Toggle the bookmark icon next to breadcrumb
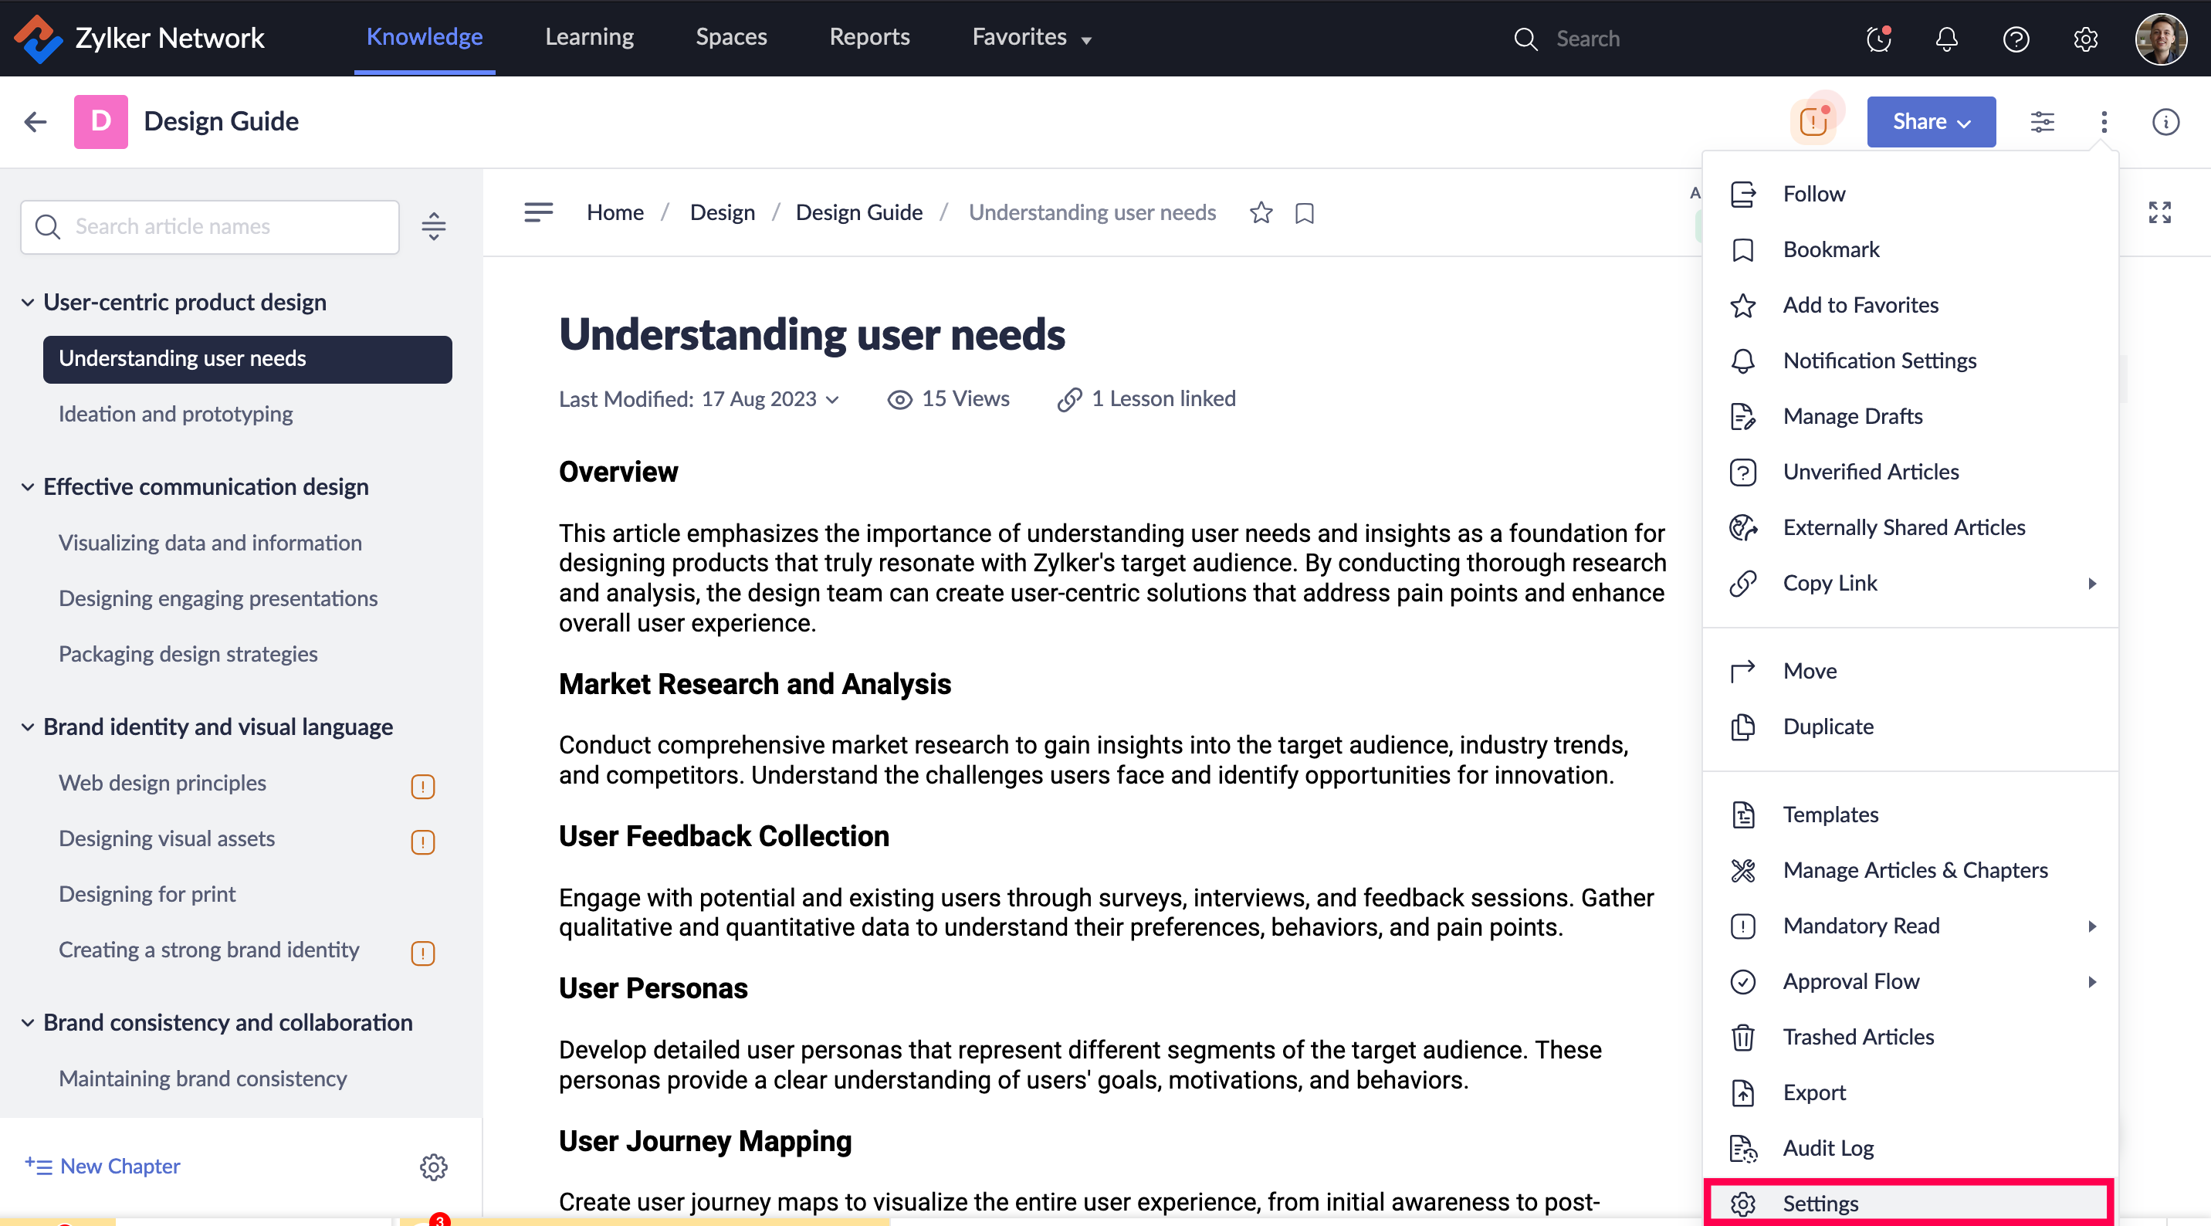This screenshot has height=1226, width=2211. point(1304,213)
